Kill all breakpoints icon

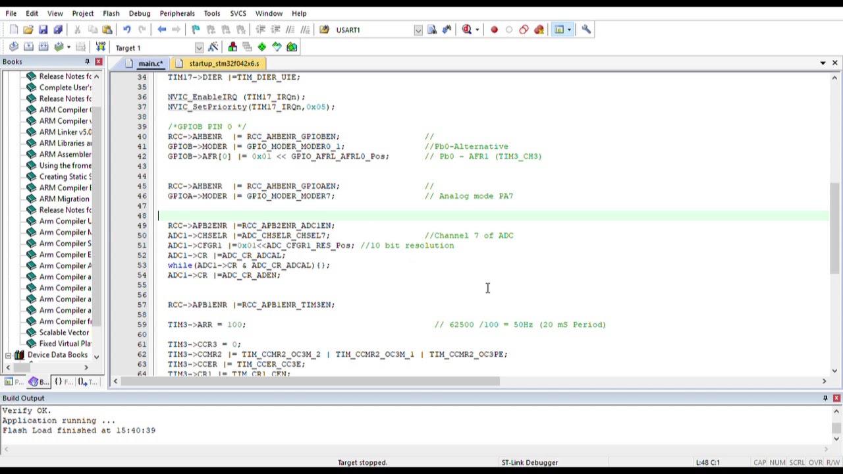(539, 30)
